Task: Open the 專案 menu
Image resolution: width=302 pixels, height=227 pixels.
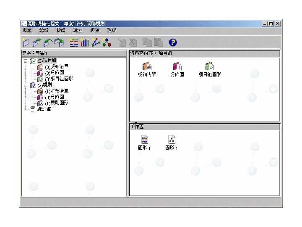Action: pyautogui.click(x=27, y=31)
